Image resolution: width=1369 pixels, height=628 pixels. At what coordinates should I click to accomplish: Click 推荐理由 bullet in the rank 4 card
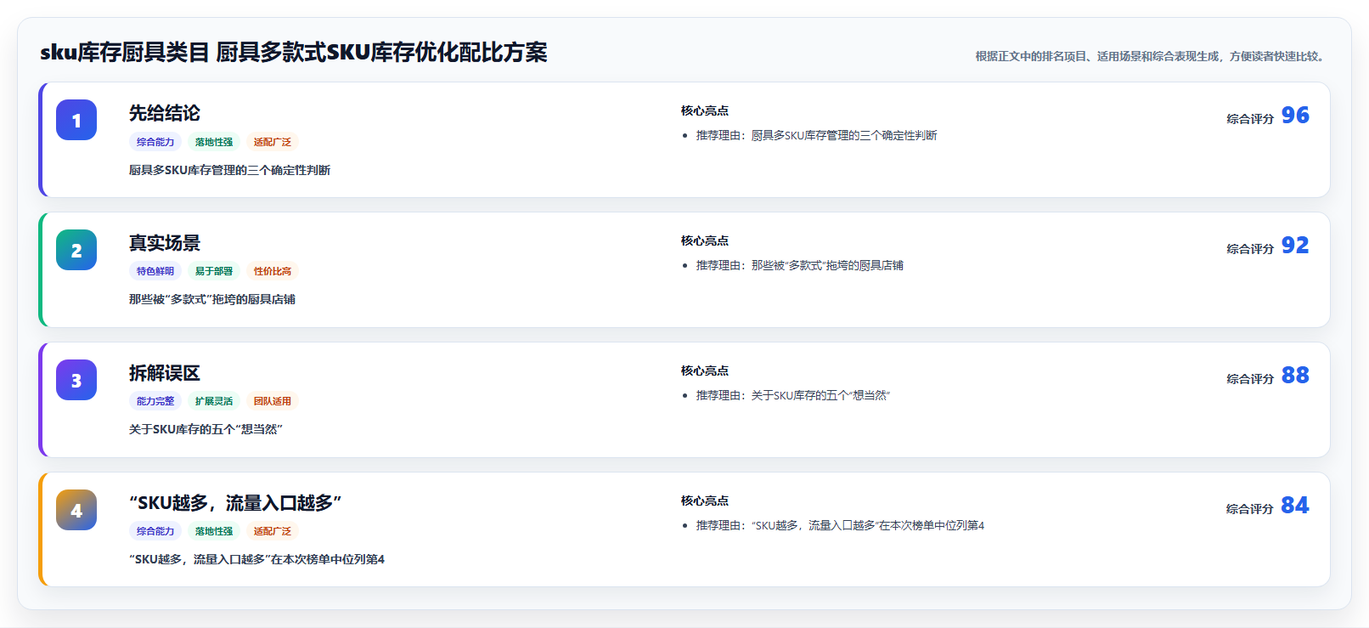(x=840, y=525)
